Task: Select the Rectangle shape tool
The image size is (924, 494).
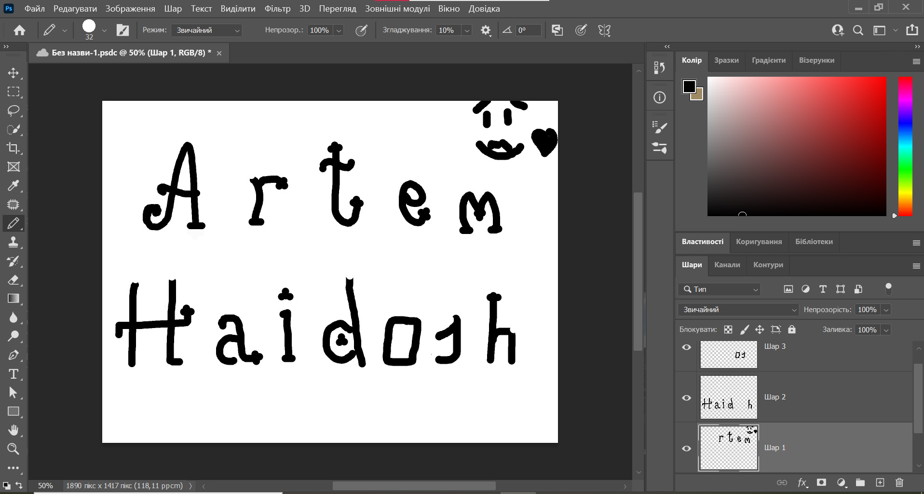Action: pyautogui.click(x=13, y=412)
